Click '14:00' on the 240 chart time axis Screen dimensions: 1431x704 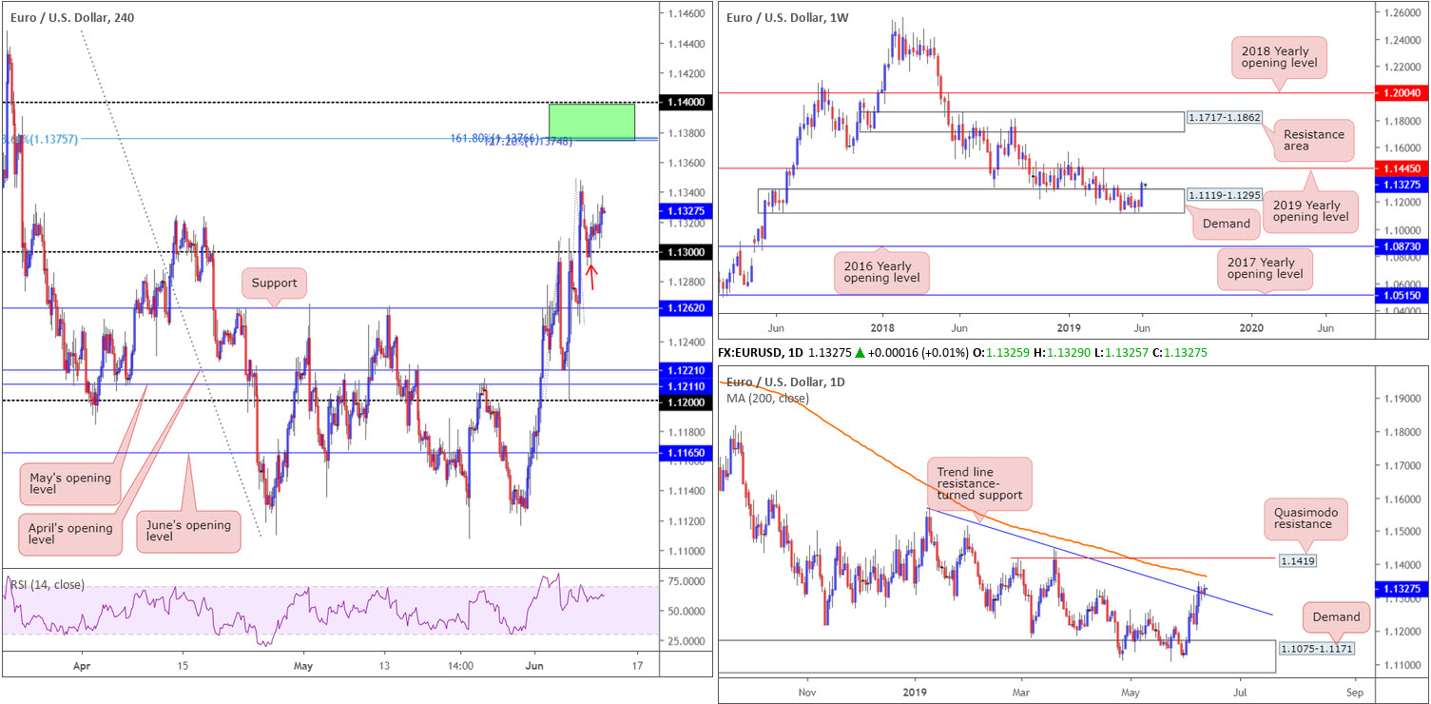point(460,666)
